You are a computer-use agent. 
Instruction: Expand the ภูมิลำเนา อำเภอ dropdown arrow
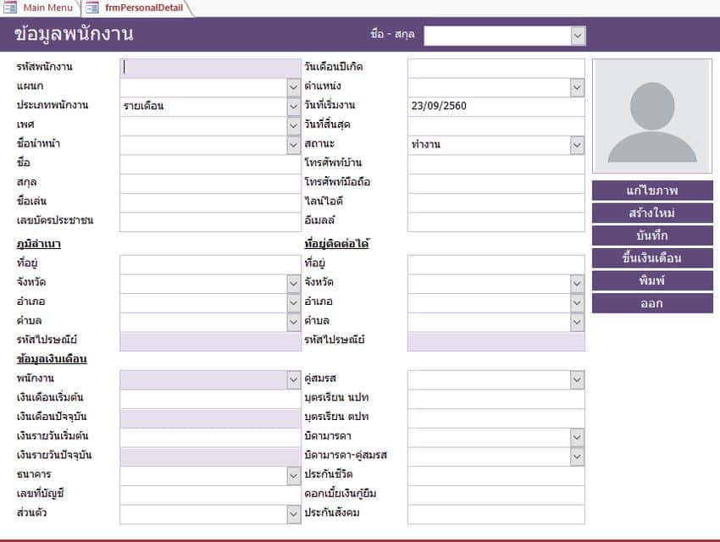pos(293,303)
